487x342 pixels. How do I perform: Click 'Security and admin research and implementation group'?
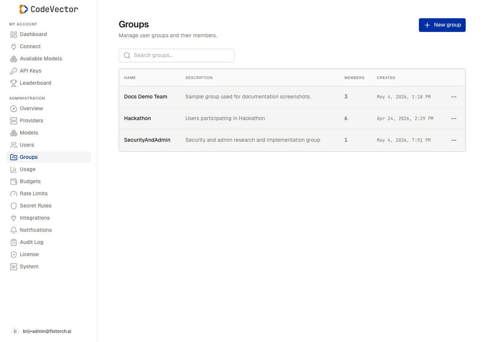[x=253, y=140]
